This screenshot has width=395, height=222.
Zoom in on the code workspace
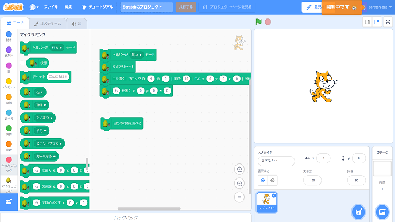pyautogui.click(x=239, y=169)
